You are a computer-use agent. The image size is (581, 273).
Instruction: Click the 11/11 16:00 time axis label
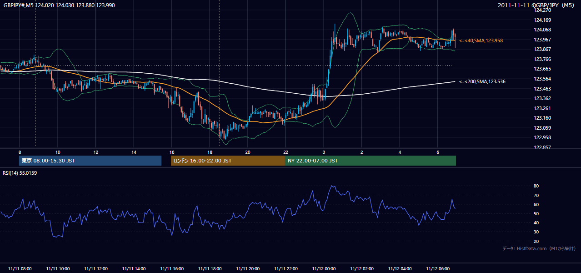172,269
